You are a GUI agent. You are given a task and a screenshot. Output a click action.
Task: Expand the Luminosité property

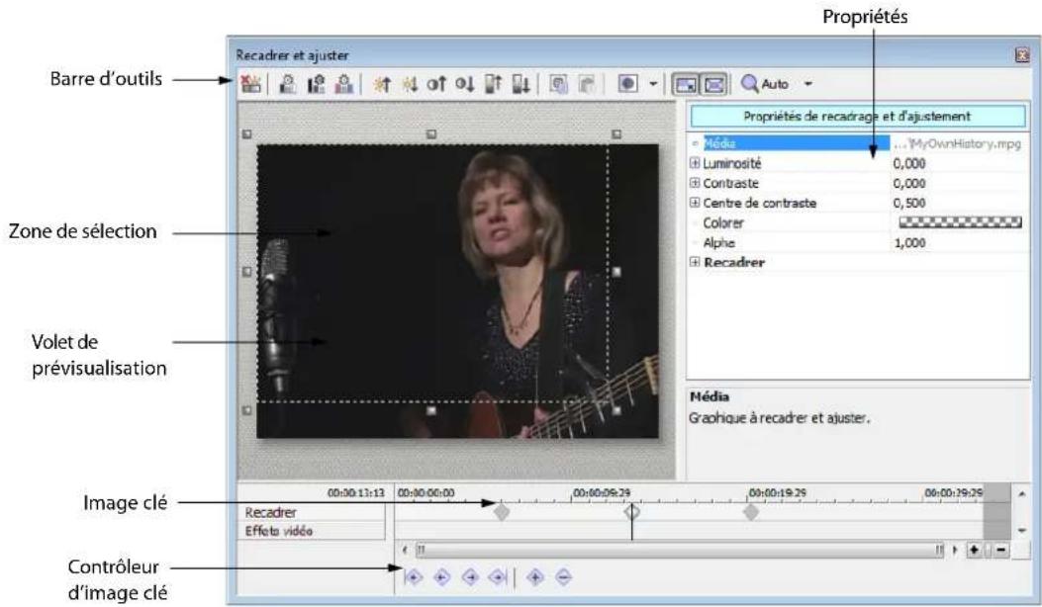pos(695,163)
